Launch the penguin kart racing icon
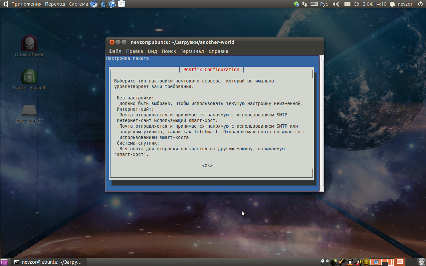Image resolution: width=426 pixels, height=266 pixels. [x=358, y=262]
